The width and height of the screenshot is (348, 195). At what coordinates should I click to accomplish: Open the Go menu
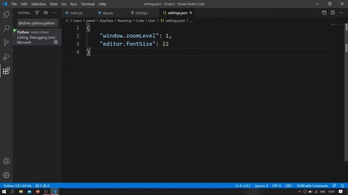tap(64, 4)
